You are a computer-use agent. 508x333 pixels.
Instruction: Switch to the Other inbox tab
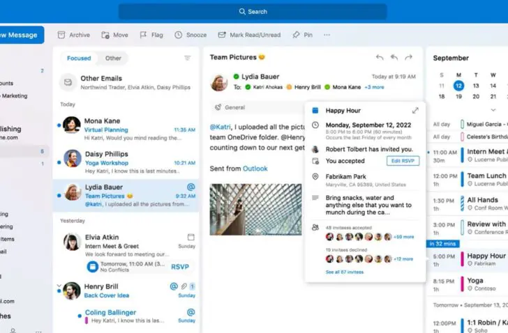[113, 59]
